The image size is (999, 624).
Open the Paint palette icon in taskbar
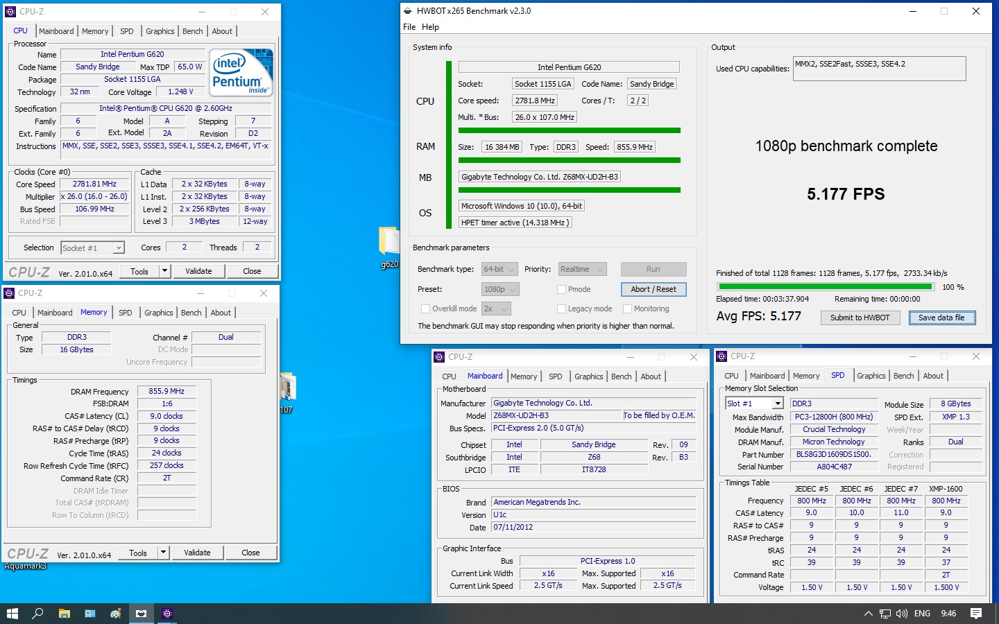[x=115, y=614]
